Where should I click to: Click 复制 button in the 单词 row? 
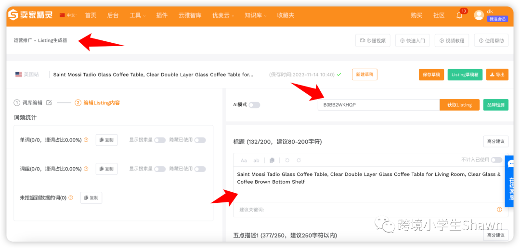tap(106, 140)
